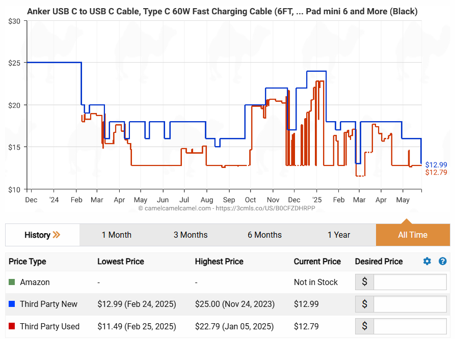Image resolution: width=455 pixels, height=339 pixels.
Task: Click the Nov label on the x-axis
Action: (273, 200)
